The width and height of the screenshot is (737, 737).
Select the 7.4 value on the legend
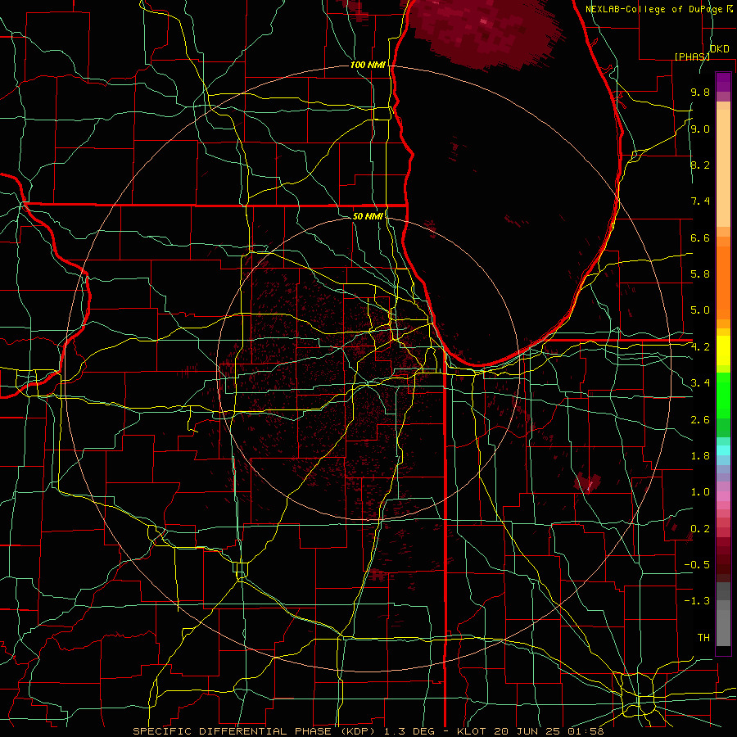pyautogui.click(x=700, y=201)
